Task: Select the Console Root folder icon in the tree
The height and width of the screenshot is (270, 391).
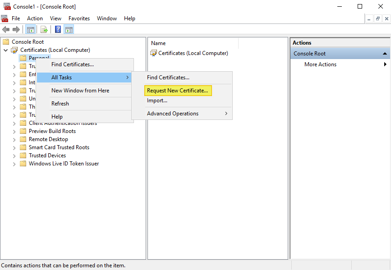Action: [6, 42]
